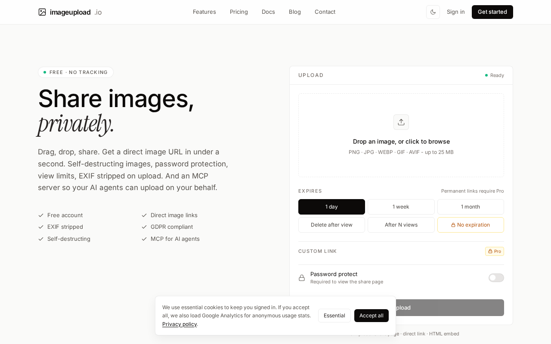The width and height of the screenshot is (551, 344).
Task: Click the imageupload brand name
Action: coord(70,12)
